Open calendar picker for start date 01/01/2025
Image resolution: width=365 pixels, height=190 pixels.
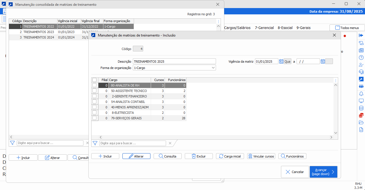[x=281, y=61]
